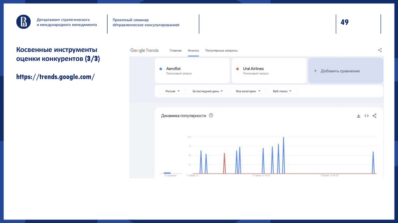This screenshot has width=398, height=223.
Task: Click the Косвенные инструменты оценки конкурентов title
Action: click(58, 54)
